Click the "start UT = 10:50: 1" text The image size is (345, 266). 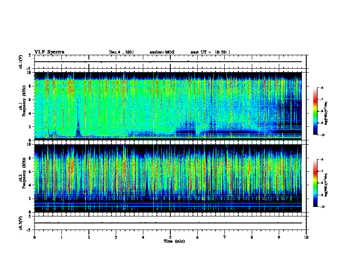click(x=210, y=52)
